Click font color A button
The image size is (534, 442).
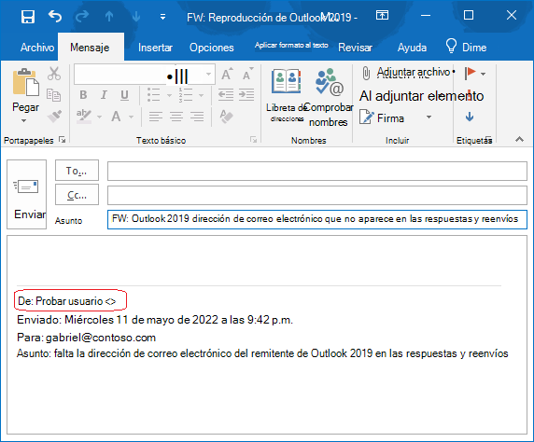116,117
